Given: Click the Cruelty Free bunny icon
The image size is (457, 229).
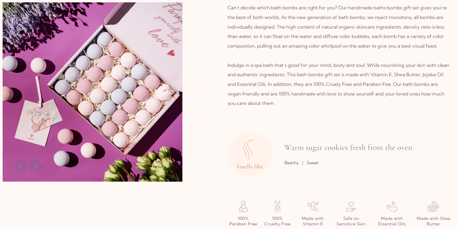Looking at the screenshot, I should point(277,207).
